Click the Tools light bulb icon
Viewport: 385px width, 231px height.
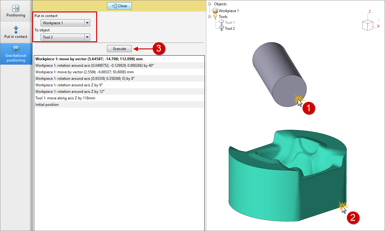[215, 16]
